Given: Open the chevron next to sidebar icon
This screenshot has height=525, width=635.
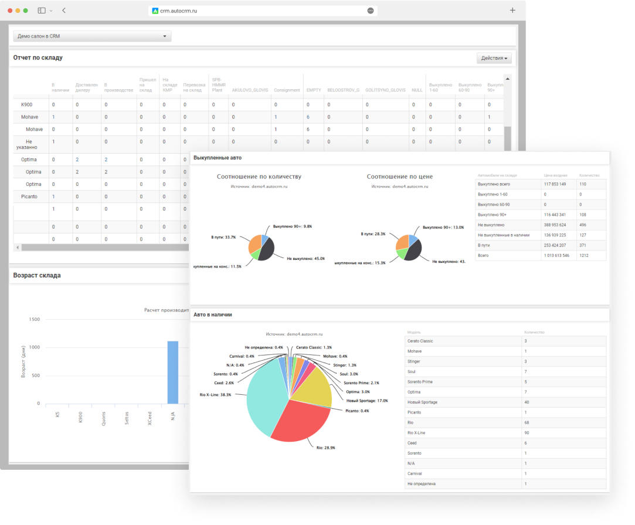Looking at the screenshot, I should (51, 11).
